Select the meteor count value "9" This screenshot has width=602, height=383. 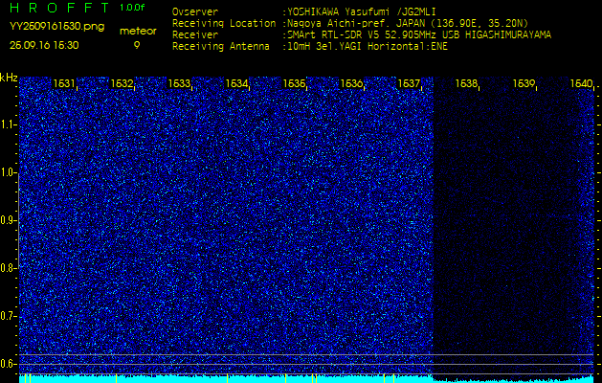pyautogui.click(x=137, y=45)
